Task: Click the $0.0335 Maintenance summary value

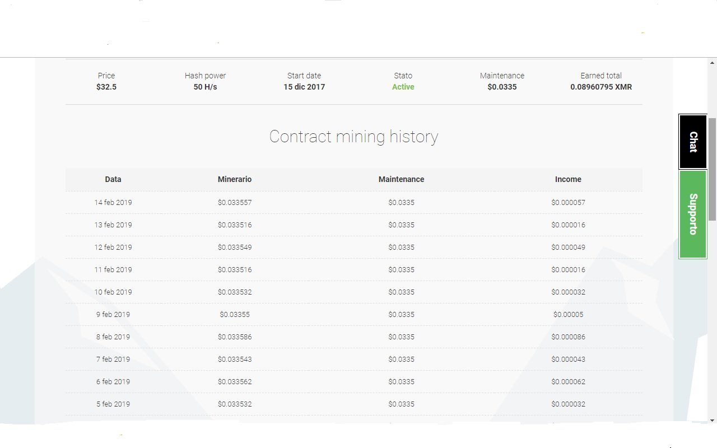Action: [x=502, y=87]
